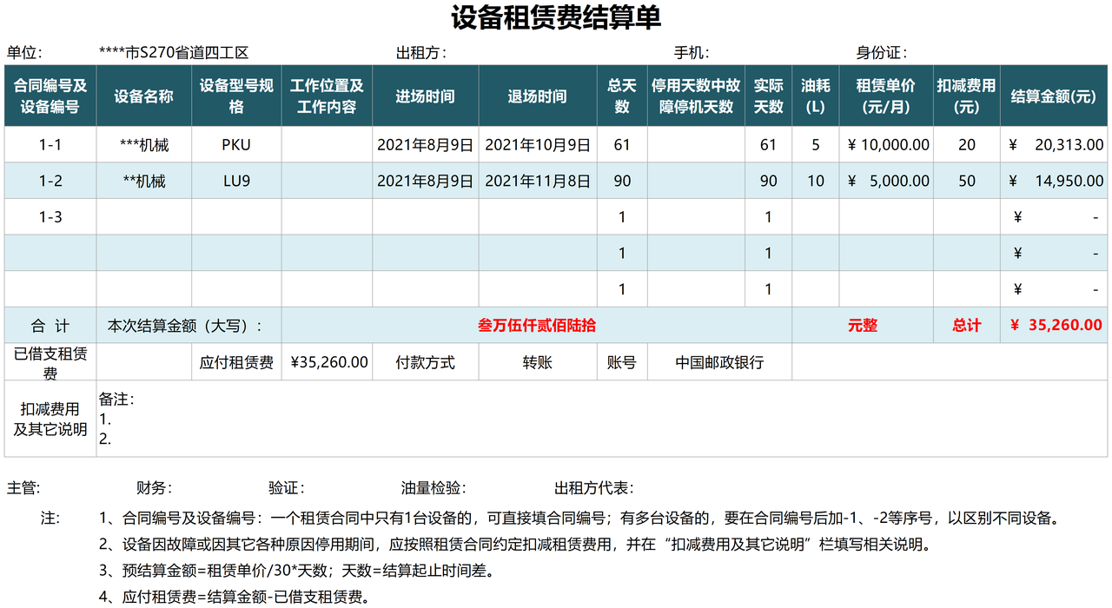Click exit date 2021年11月8日
The image size is (1112, 608).
537,181
